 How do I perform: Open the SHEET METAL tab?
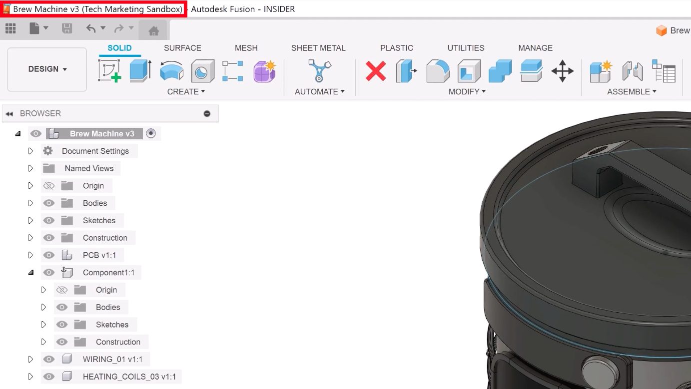(318, 47)
